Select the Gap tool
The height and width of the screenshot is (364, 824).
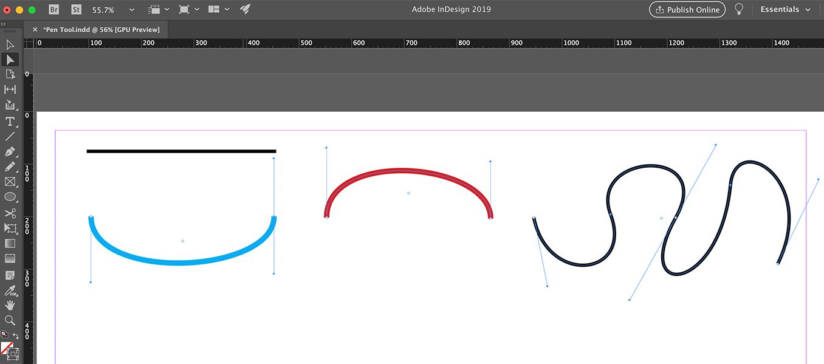pos(10,89)
